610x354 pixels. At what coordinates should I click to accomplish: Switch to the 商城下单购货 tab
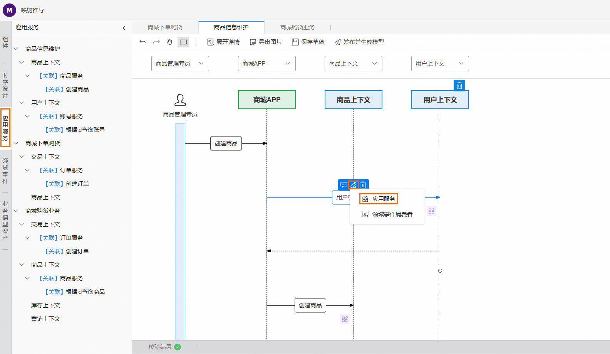(x=165, y=27)
